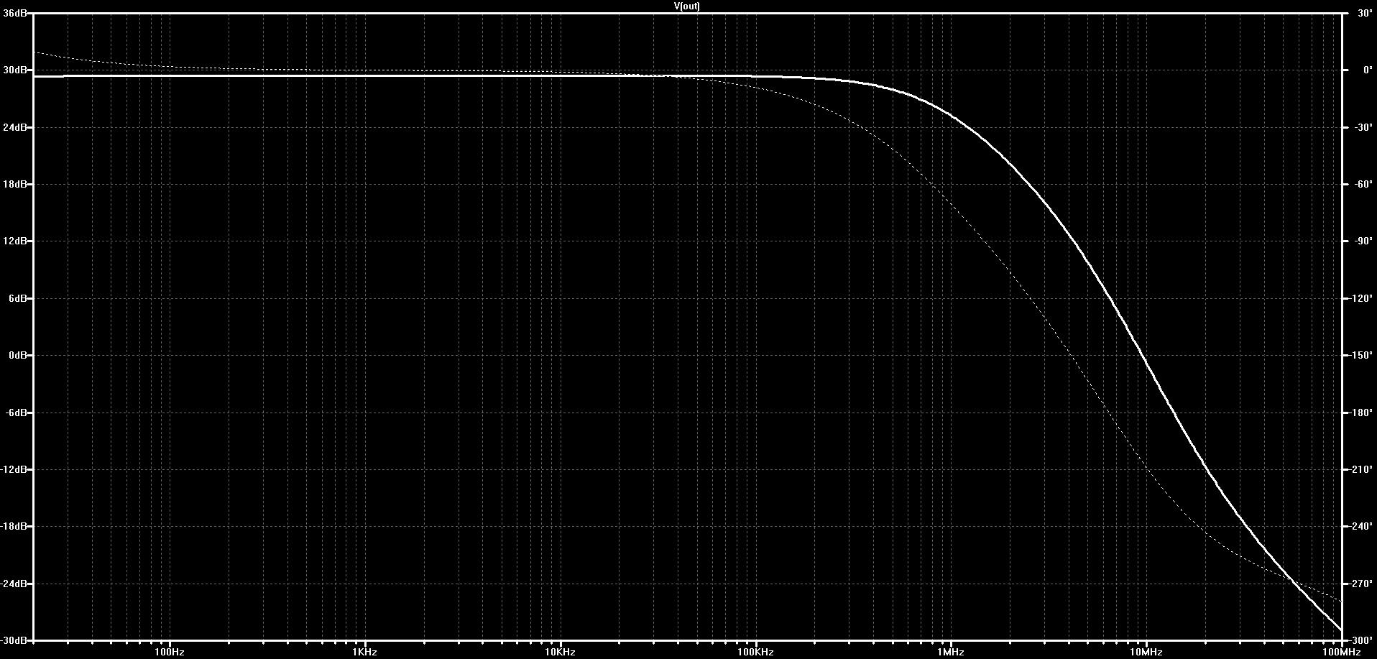Click the -210° phase axis label
The height and width of the screenshot is (659, 1377).
click(x=1360, y=469)
